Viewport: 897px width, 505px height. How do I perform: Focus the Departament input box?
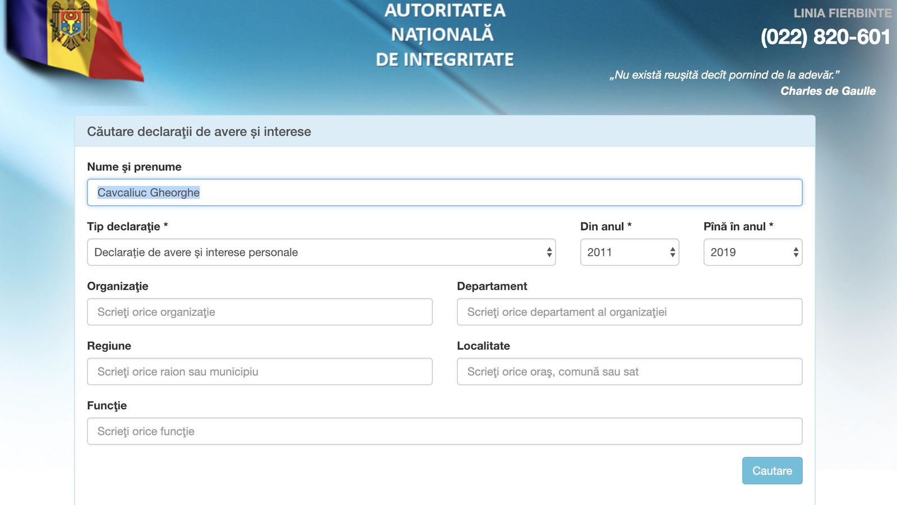tap(629, 312)
